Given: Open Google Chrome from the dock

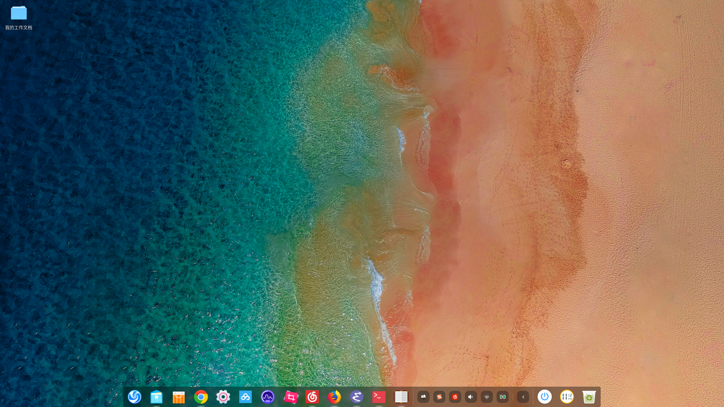Looking at the screenshot, I should (x=201, y=397).
